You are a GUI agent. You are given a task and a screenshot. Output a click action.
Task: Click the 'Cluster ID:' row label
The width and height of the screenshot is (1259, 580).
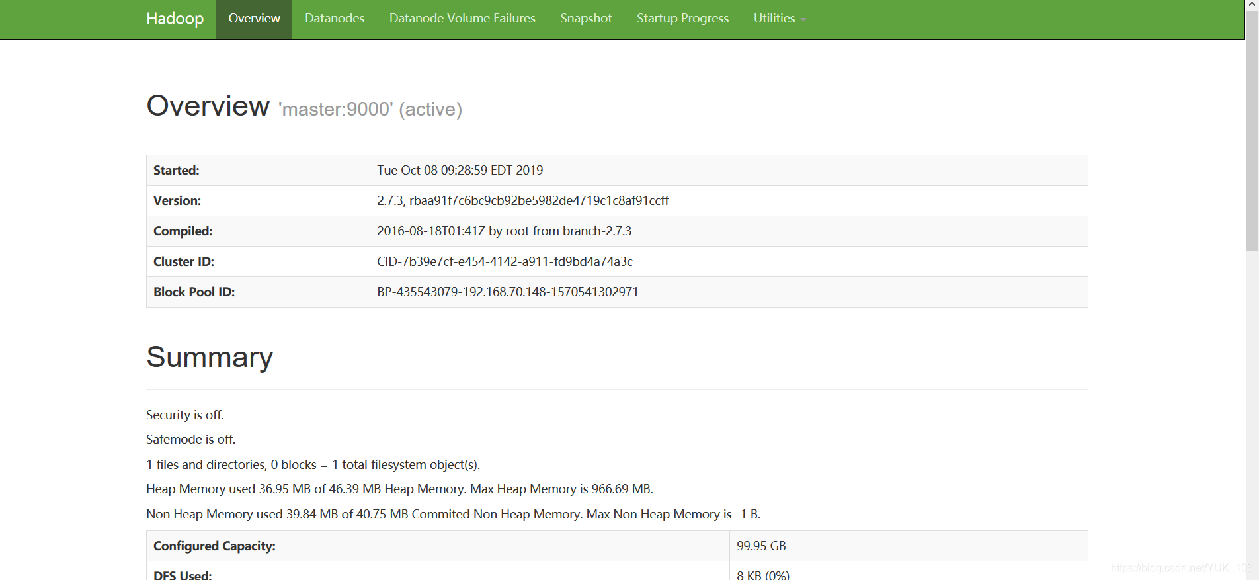click(x=184, y=262)
